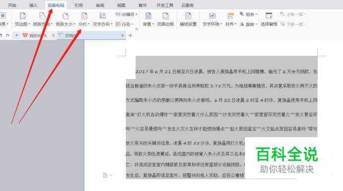Click the undo arrow icon
The width and height of the screenshot is (343, 191).
point(1,35)
